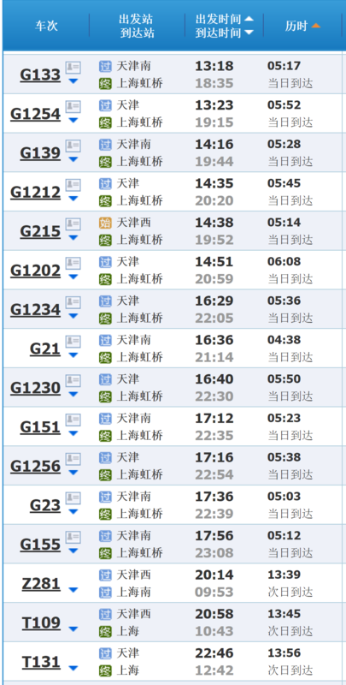Expand stop details arrow for T131

pos(73,669)
